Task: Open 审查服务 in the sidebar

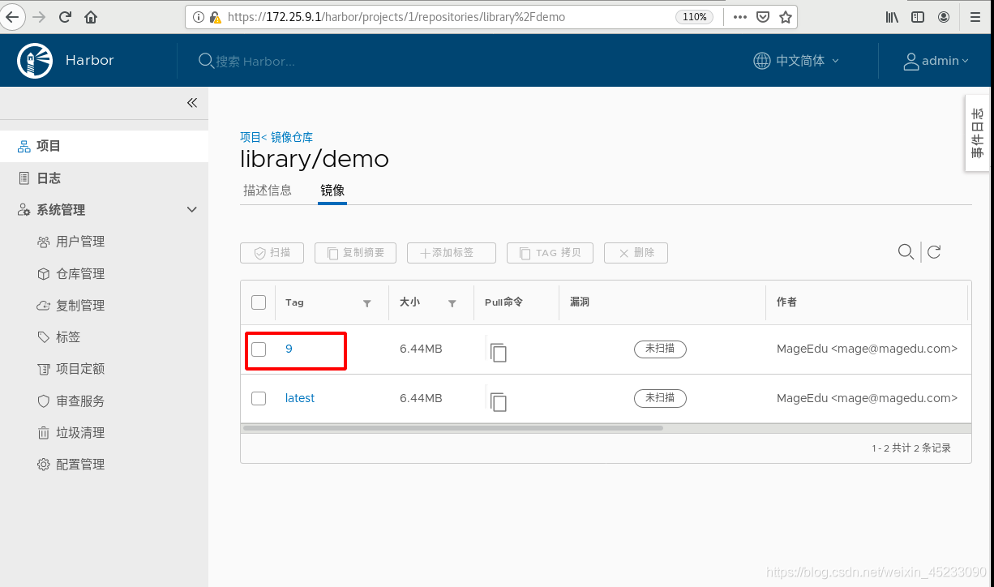Action: click(x=80, y=401)
